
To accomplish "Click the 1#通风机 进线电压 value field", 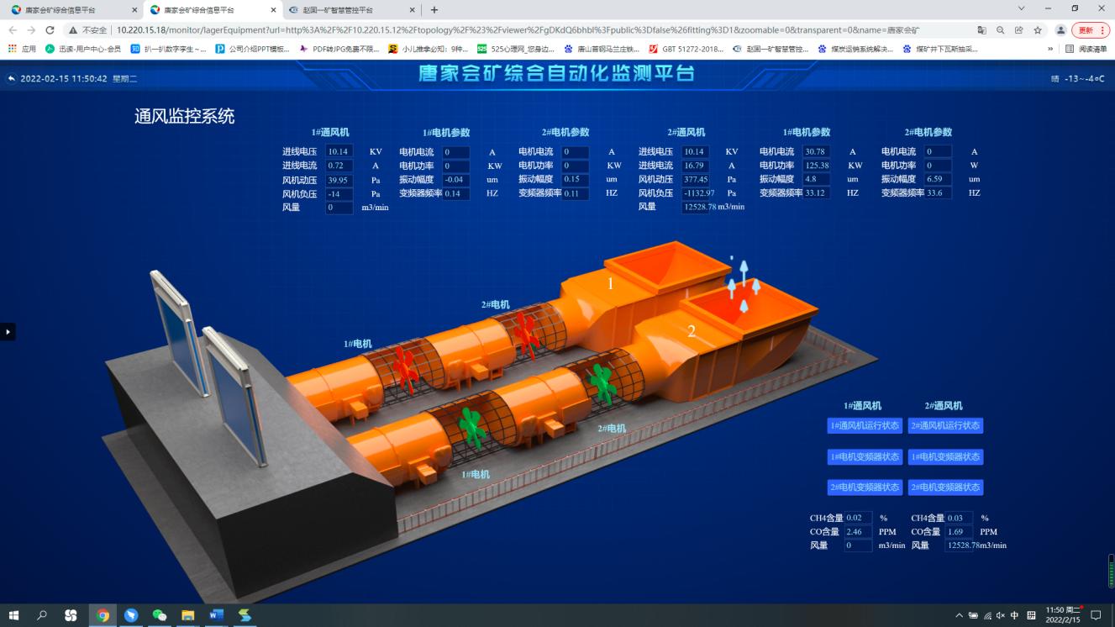I will coord(339,152).
